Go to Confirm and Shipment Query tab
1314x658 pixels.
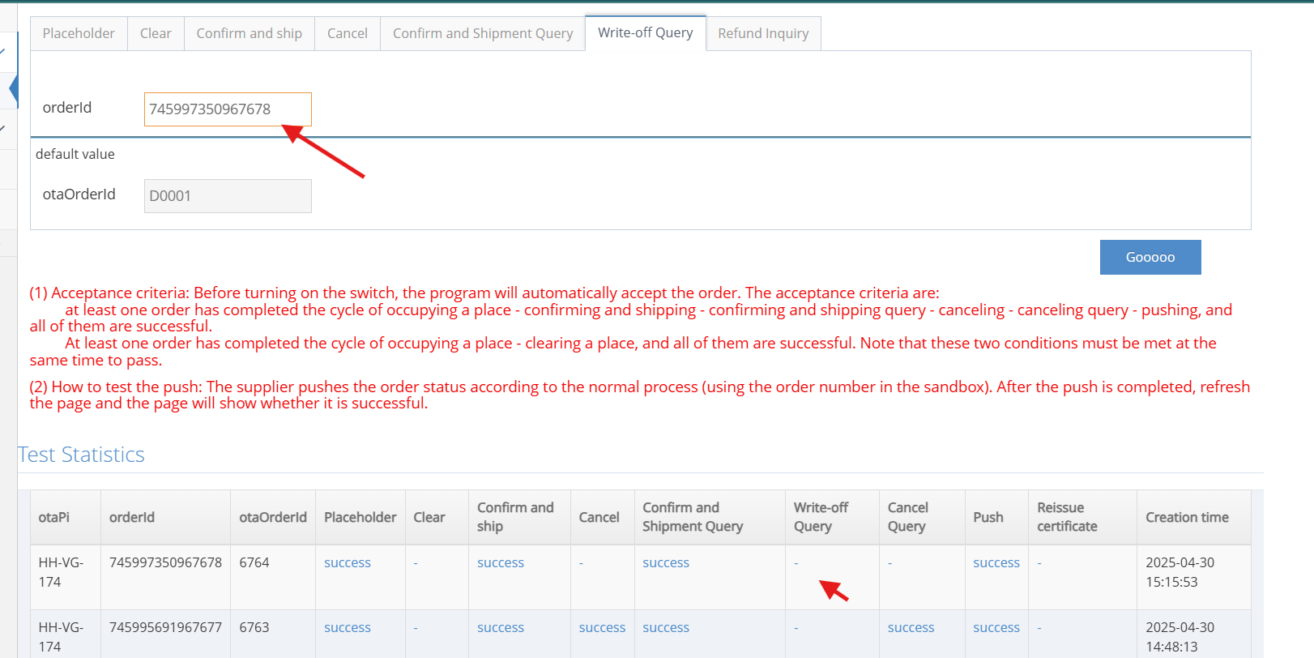(x=482, y=33)
